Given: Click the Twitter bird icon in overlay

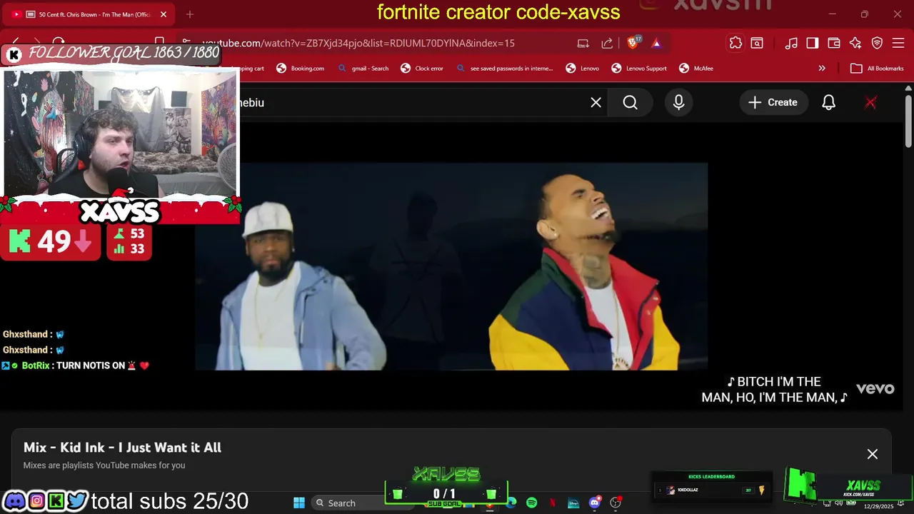Looking at the screenshot, I should [x=76, y=501].
